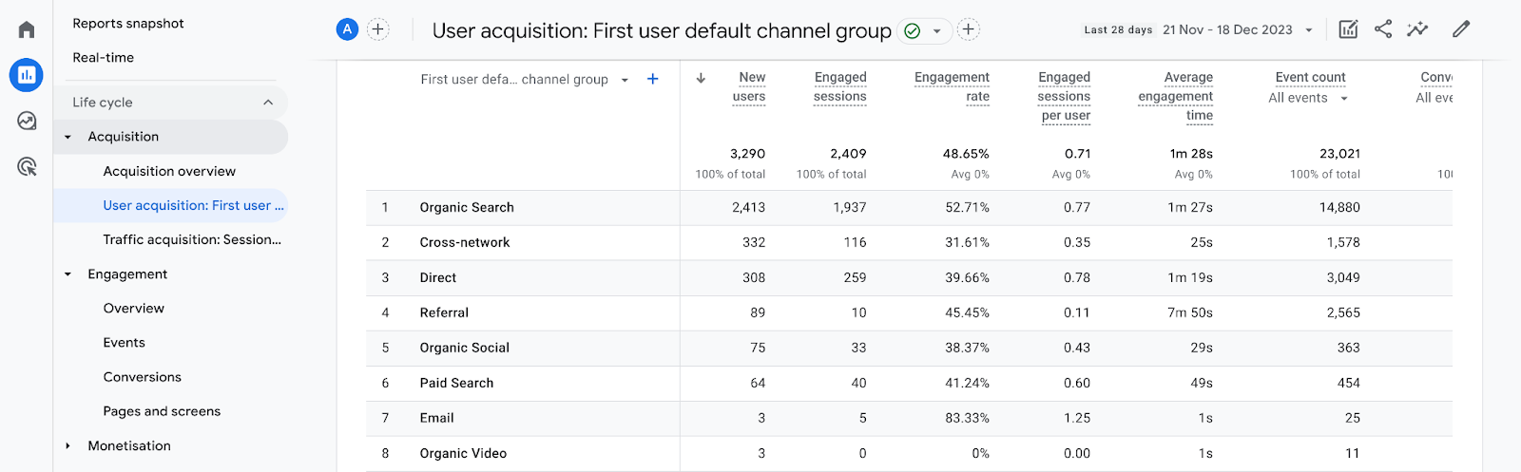This screenshot has width=1521, height=472.
Task: Click Organic Video row label
Action: tap(463, 454)
